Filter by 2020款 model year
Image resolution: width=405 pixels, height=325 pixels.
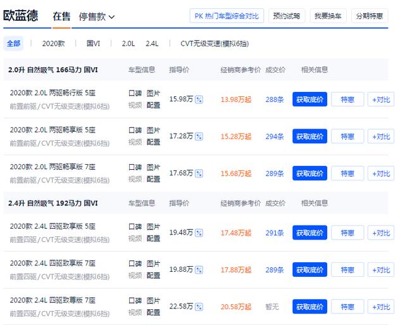pyautogui.click(x=53, y=44)
